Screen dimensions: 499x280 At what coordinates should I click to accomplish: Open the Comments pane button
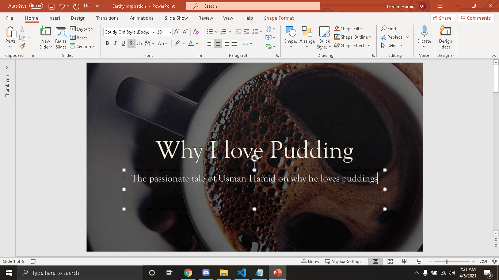[x=476, y=18]
